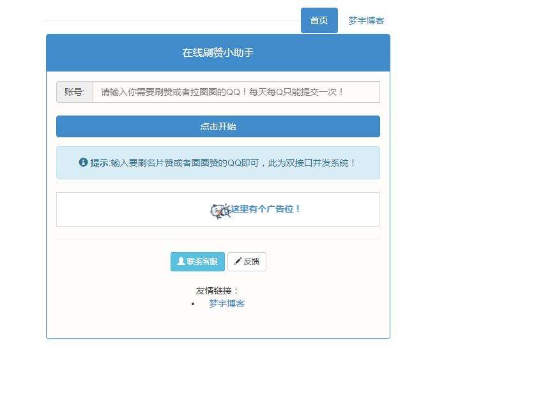Click the cartoon ad image icon

click(220, 210)
